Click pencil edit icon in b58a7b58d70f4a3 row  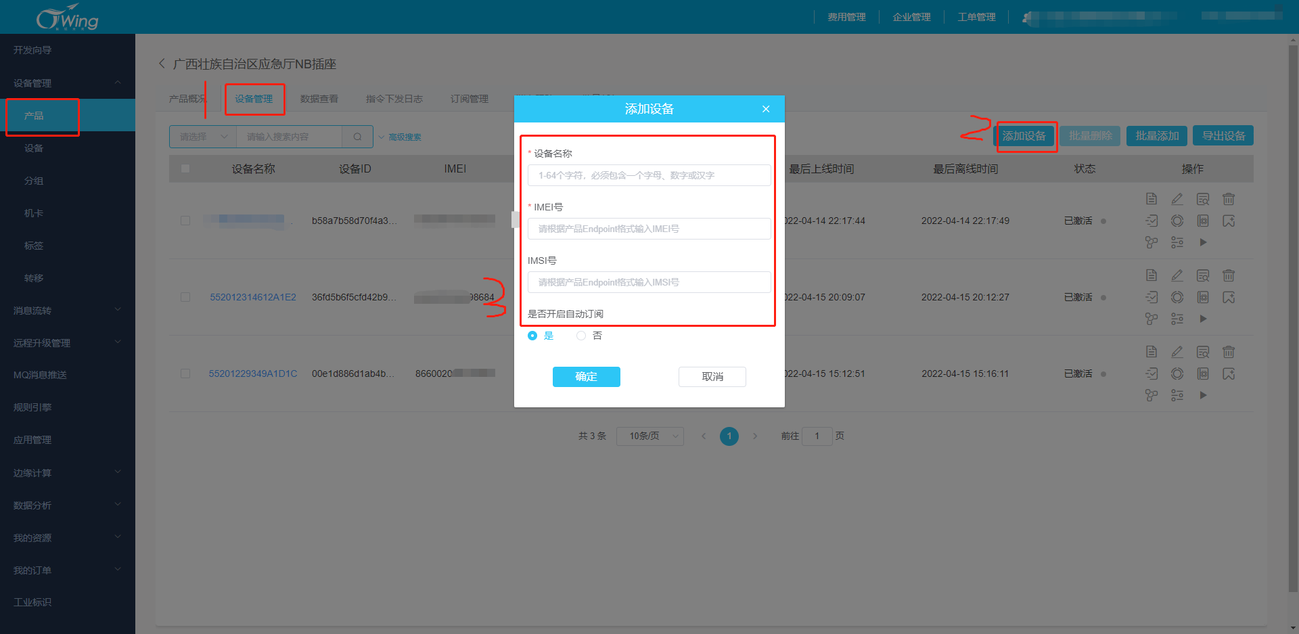[x=1177, y=199]
